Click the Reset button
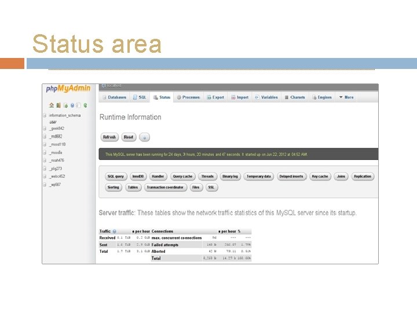The image size is (417, 313). 129,137
